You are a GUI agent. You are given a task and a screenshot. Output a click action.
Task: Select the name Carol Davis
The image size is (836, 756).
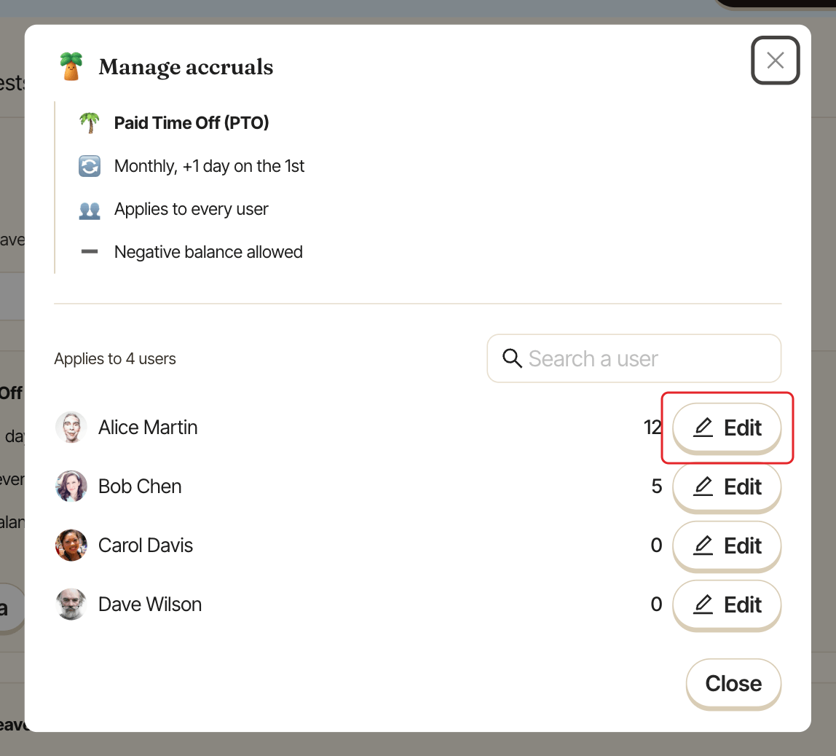pos(146,546)
